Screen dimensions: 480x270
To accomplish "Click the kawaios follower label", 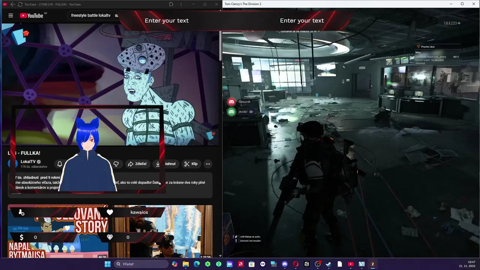I will click(x=139, y=212).
